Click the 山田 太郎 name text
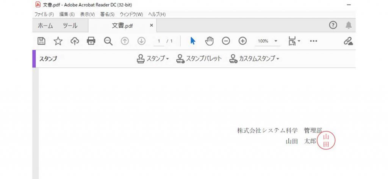 pos(301,141)
